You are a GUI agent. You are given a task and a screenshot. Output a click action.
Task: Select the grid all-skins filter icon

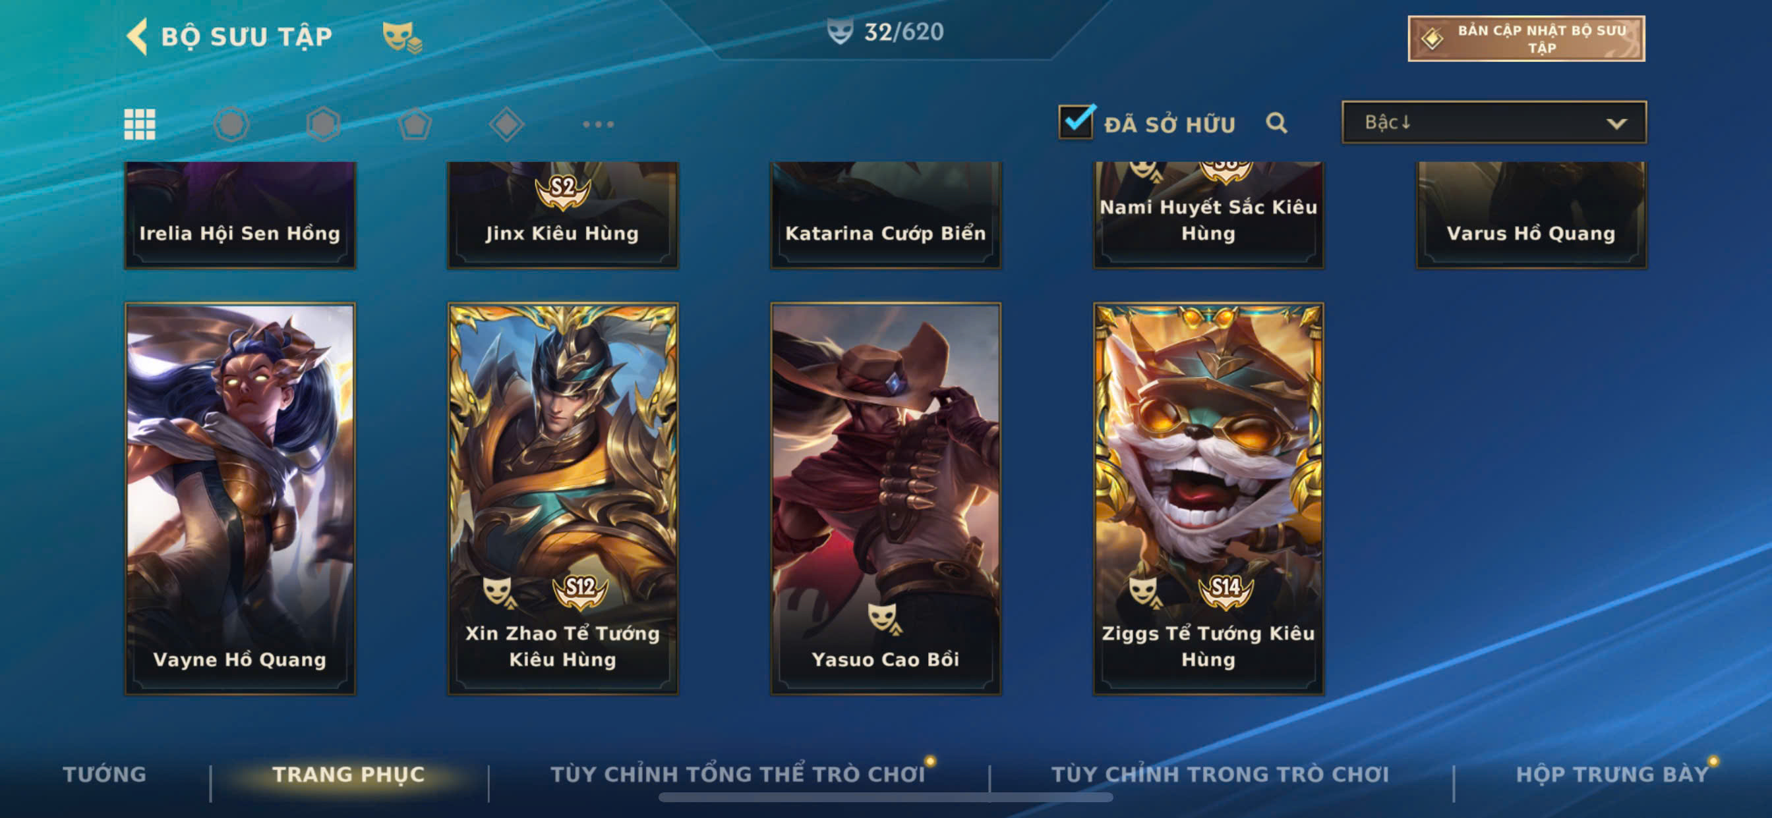point(140,124)
